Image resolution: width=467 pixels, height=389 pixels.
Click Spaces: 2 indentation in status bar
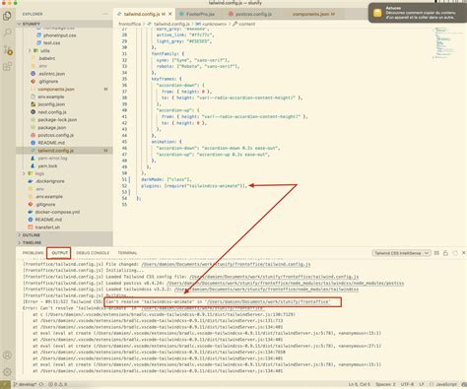click(x=385, y=384)
